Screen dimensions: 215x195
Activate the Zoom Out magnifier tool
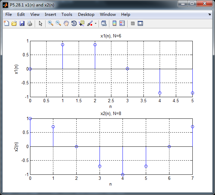pos(58,23)
